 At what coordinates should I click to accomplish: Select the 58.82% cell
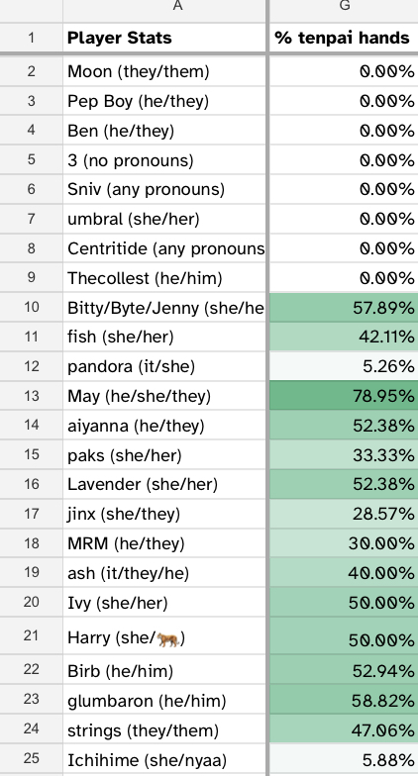345,701
